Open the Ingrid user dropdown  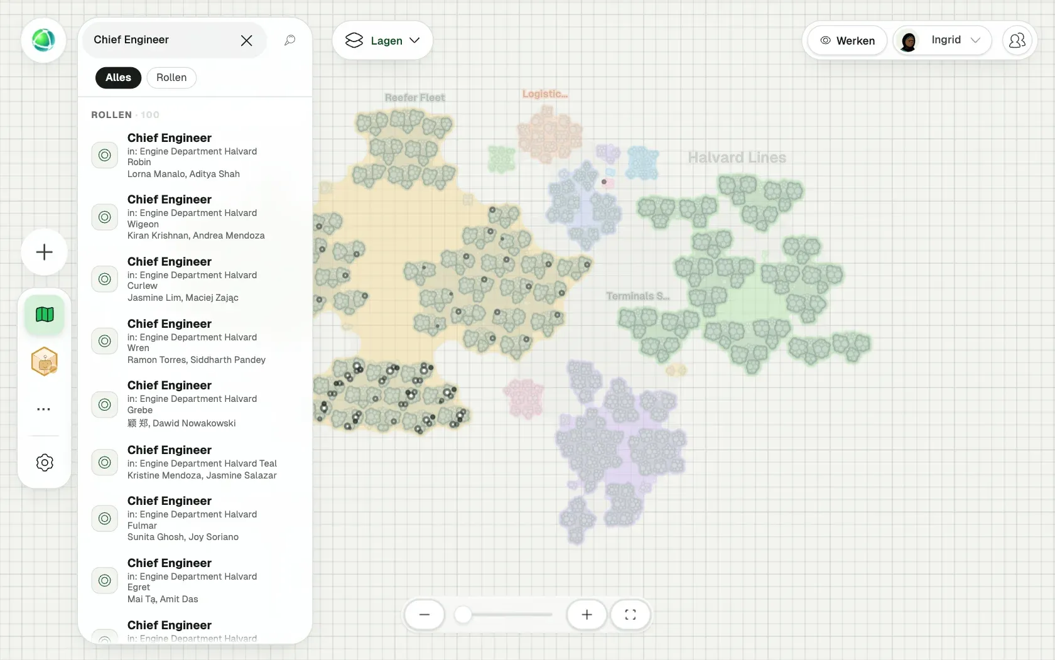pyautogui.click(x=943, y=40)
